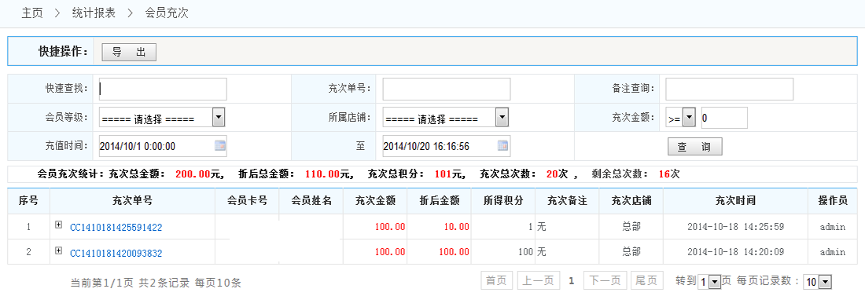Click the 下一页 pagination button

point(605,280)
